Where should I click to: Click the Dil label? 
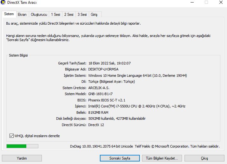84,82
